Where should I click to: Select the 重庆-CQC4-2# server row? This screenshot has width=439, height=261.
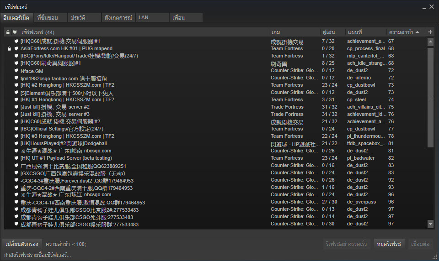[x=215, y=187]
